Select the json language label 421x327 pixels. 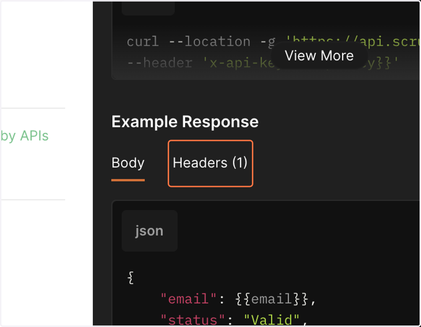(x=149, y=231)
